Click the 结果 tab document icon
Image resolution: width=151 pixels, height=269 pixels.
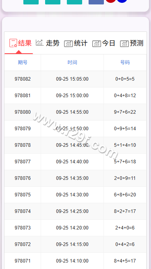[x=13, y=43]
